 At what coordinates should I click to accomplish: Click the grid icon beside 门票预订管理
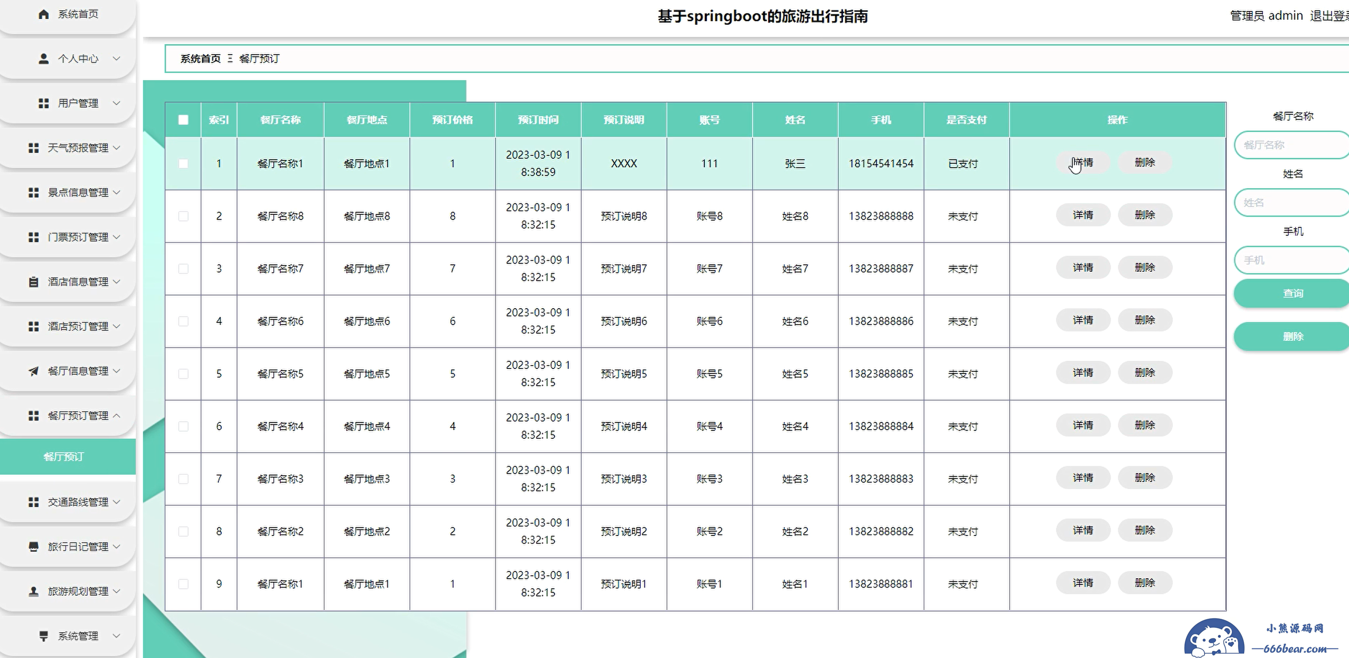[33, 237]
